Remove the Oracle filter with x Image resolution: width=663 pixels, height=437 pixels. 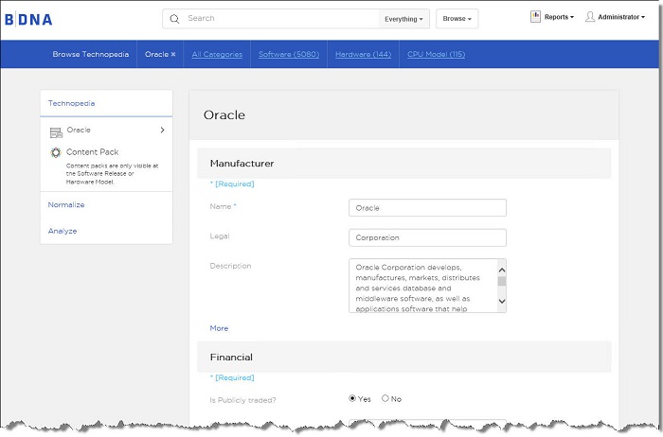point(173,55)
